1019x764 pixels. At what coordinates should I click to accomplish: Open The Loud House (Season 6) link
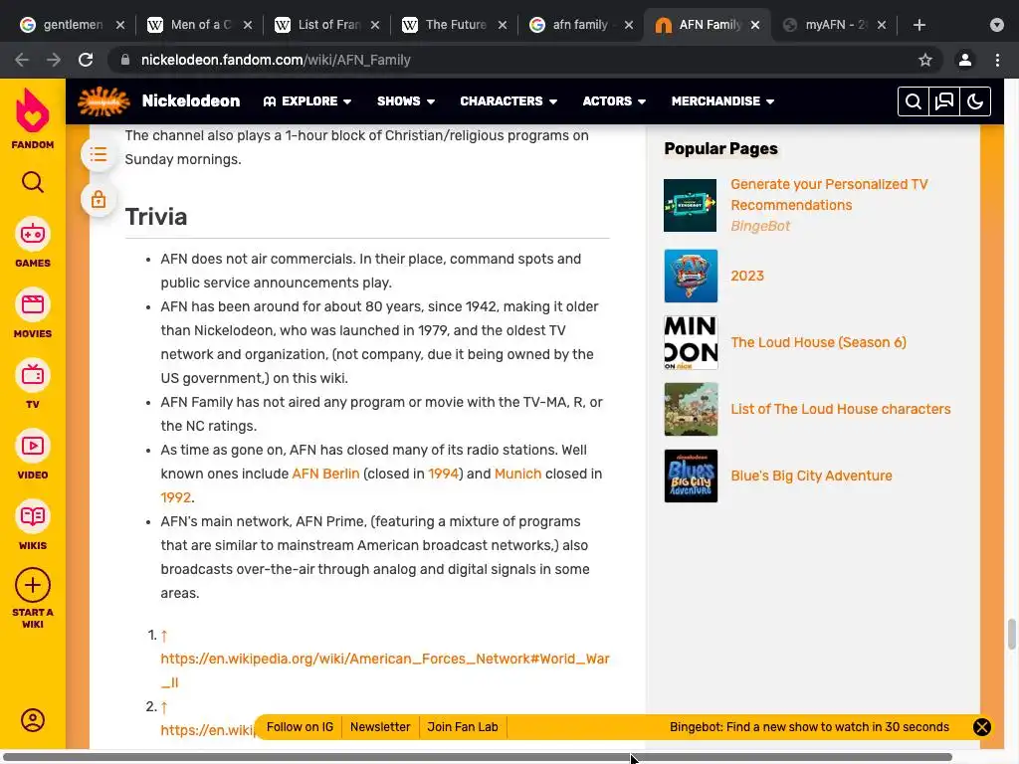(x=818, y=342)
